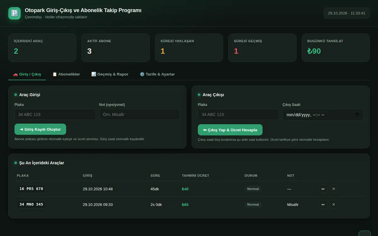Click the Plaka field under Araç Girişi

coord(55,115)
